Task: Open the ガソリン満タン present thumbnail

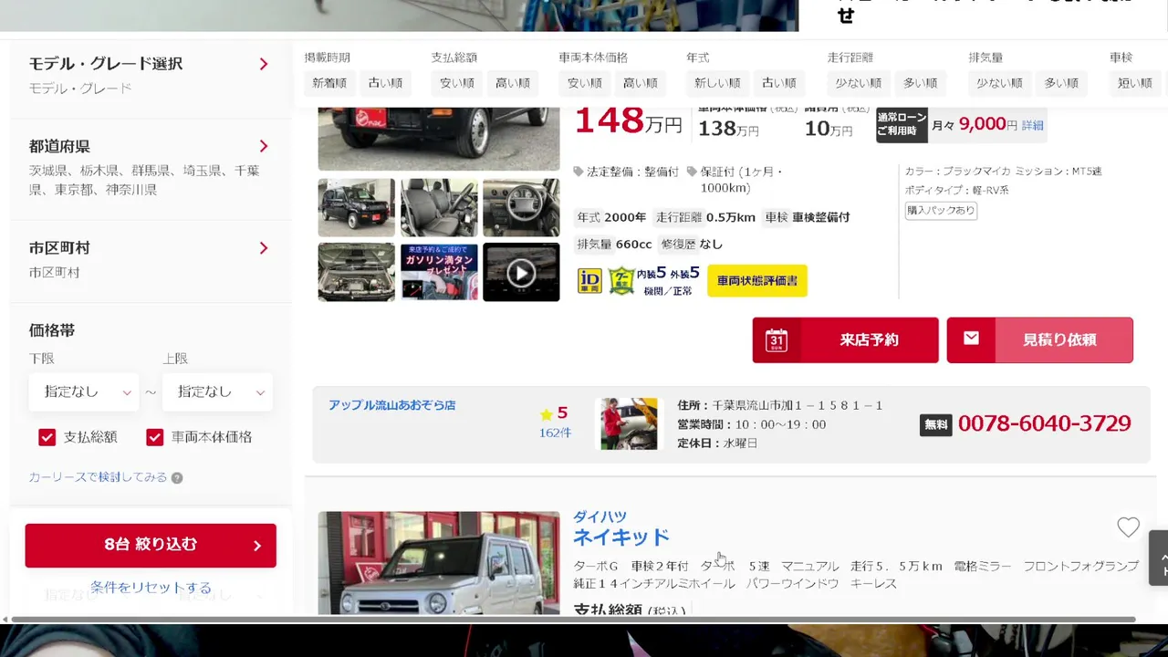Action: coord(439,272)
